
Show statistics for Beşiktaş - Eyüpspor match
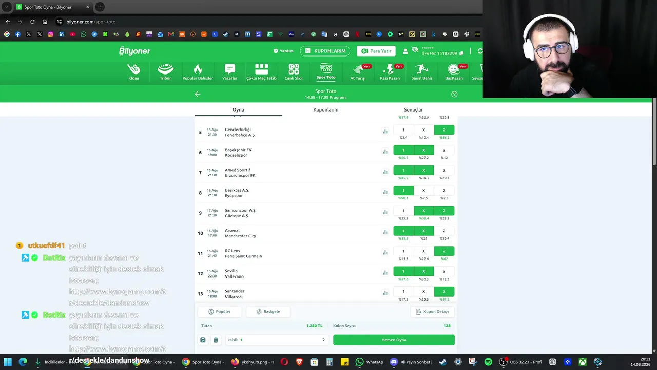385,192
